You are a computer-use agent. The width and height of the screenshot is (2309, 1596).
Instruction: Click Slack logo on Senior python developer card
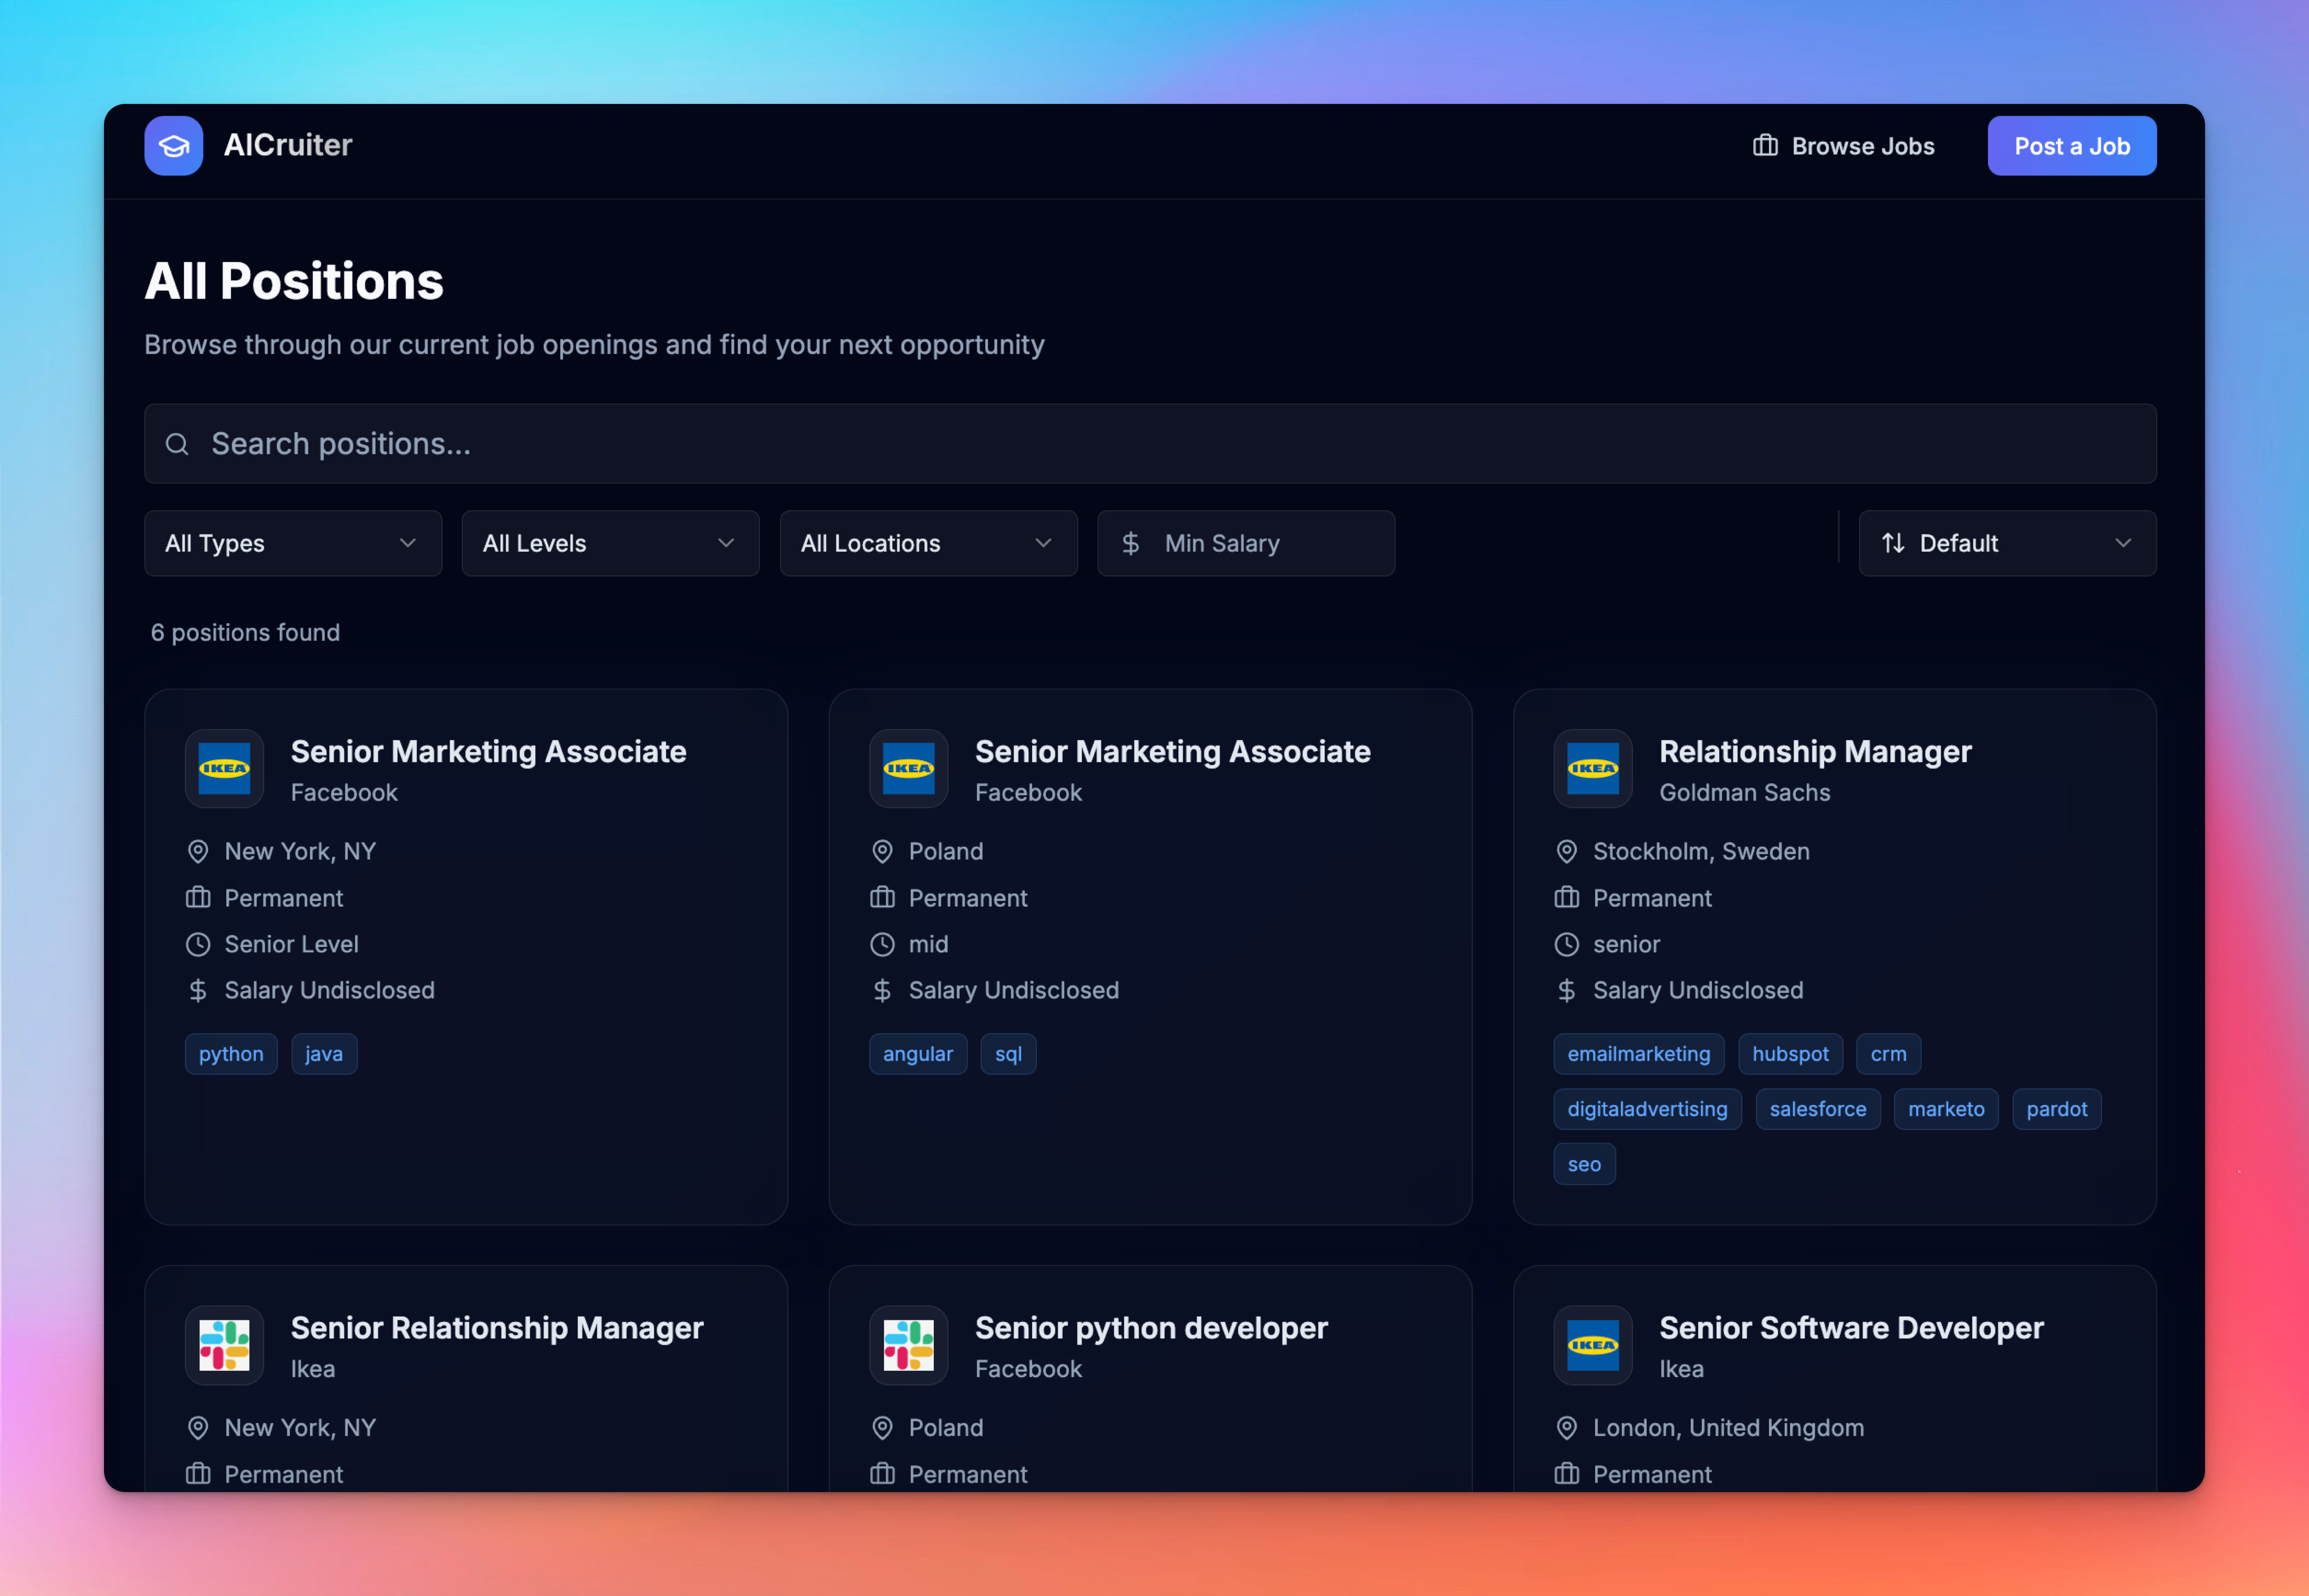pos(908,1344)
